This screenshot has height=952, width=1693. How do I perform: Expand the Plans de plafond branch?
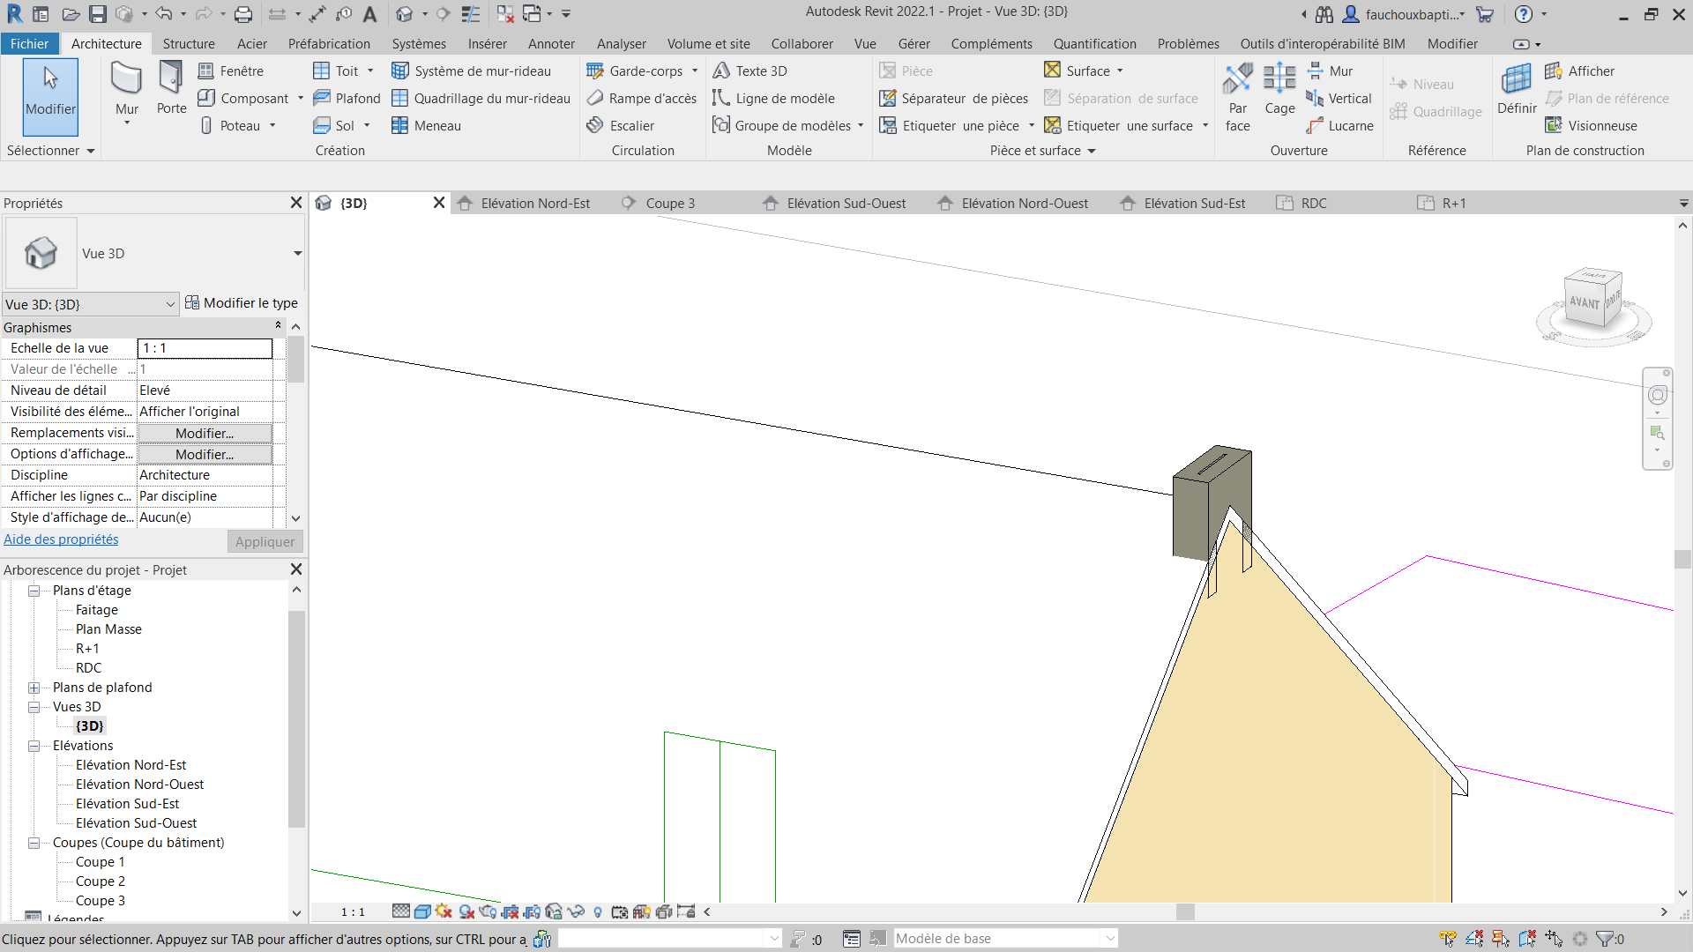coord(34,687)
